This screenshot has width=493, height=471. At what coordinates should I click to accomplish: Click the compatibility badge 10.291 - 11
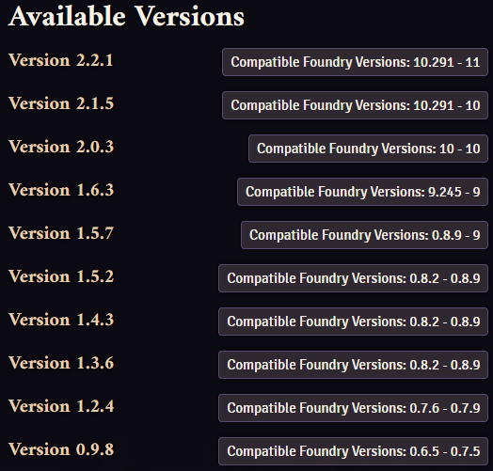(355, 62)
